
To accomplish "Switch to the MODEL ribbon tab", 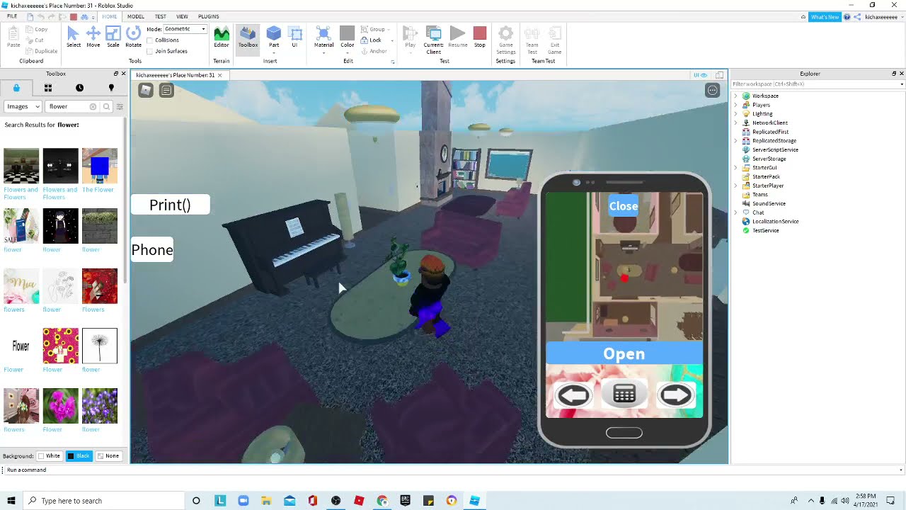I will pos(135,16).
